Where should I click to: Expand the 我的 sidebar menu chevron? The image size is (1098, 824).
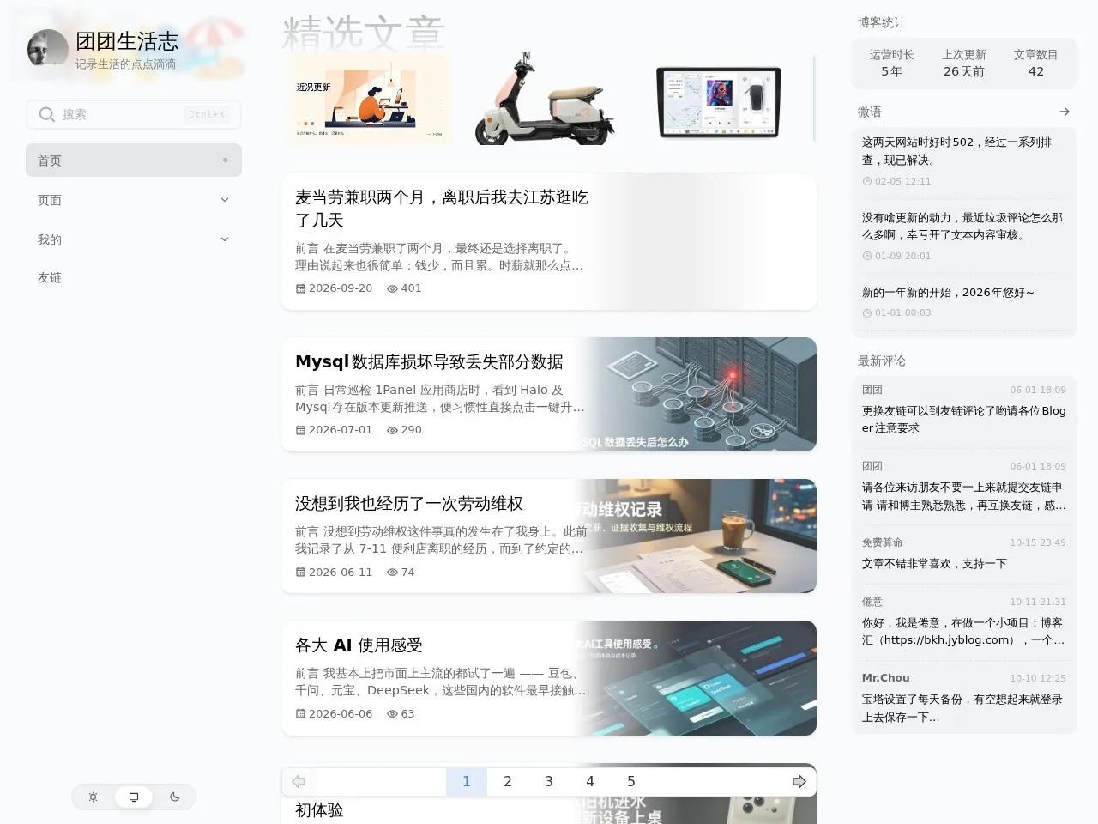tap(225, 239)
